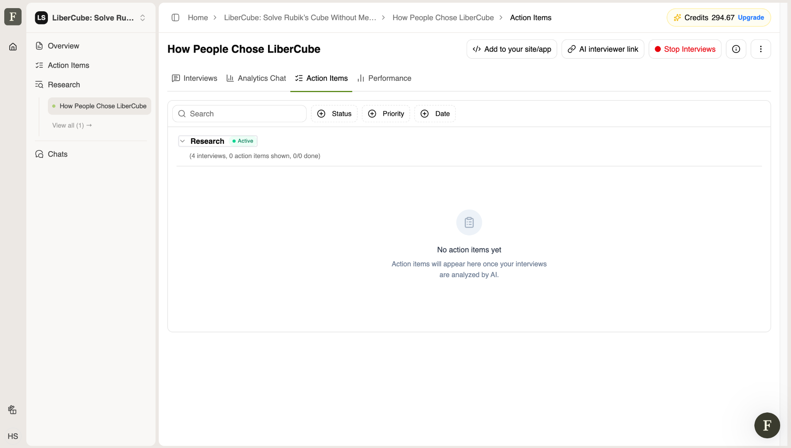
Task: Open the HS user avatar
Action: pyautogui.click(x=13, y=436)
